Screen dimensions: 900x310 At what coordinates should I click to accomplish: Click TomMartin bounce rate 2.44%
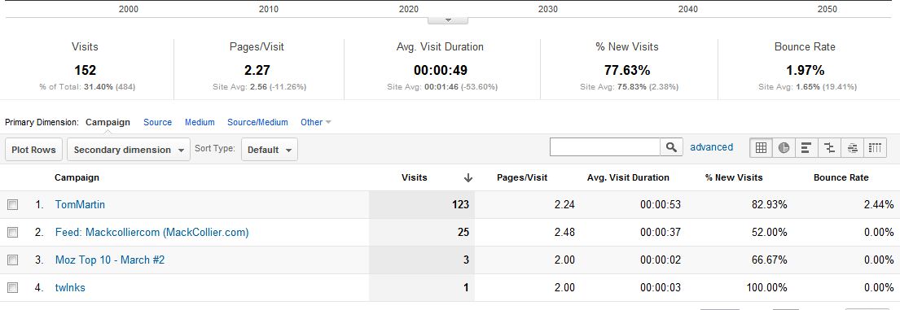[x=879, y=204]
